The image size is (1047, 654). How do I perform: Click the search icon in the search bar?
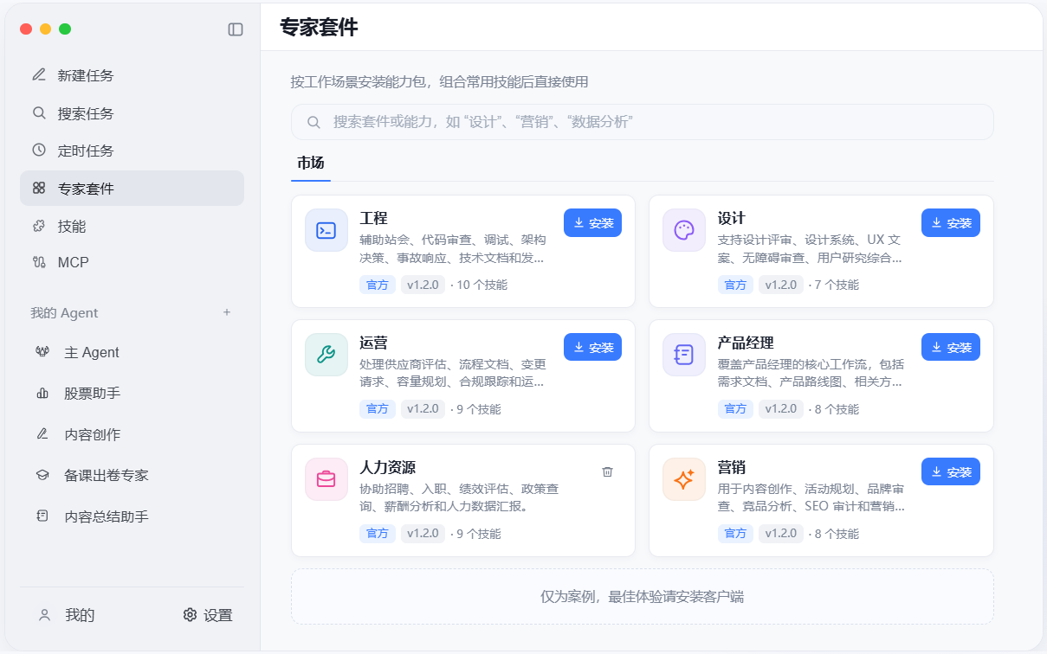coord(314,122)
